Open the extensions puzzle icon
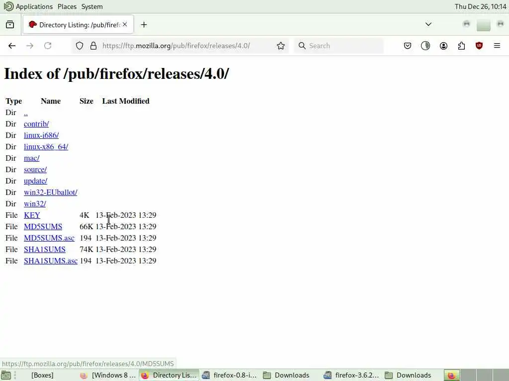 tap(461, 46)
